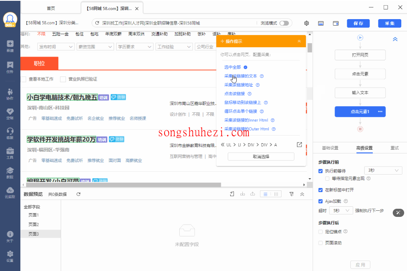Check the 查看本地工作 checkbox

coord(23,79)
